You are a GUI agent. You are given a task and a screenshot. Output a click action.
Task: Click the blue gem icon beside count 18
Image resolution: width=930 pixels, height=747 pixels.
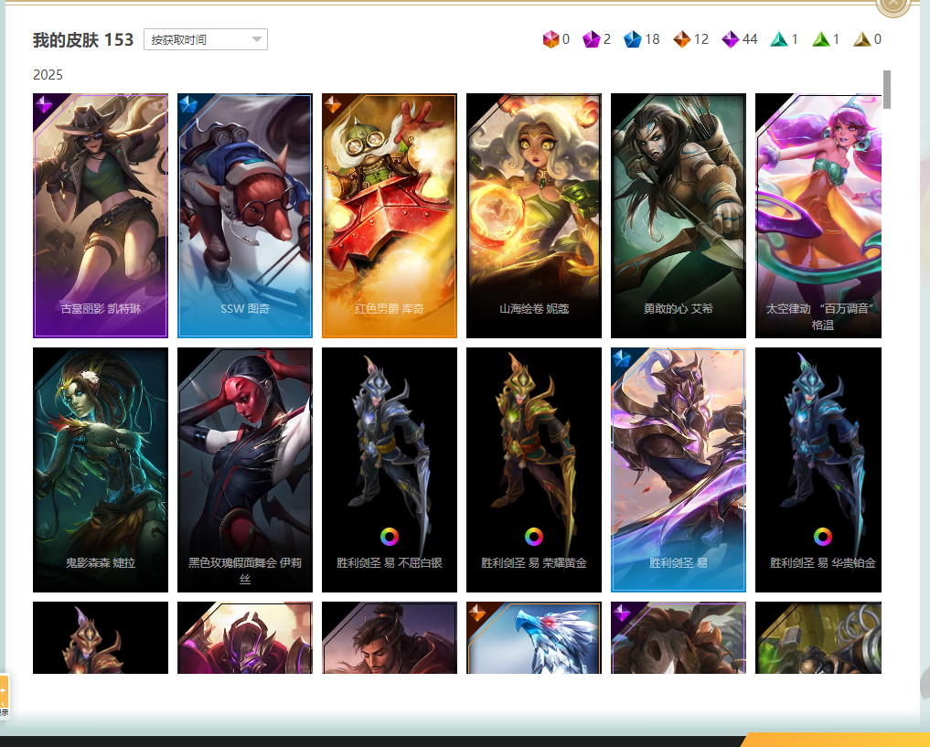633,39
